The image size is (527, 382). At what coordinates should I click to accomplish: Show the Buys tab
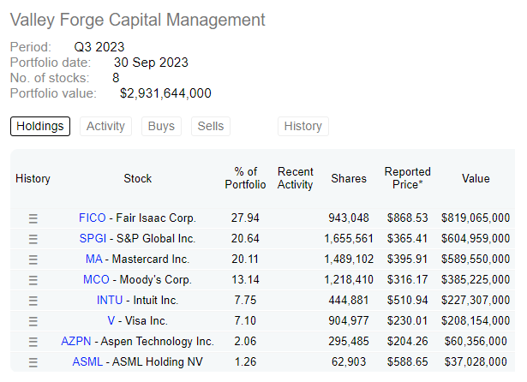pos(161,127)
